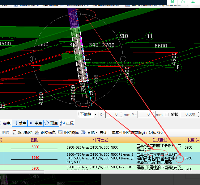The image size is (200, 185).
Task: Click the axis bubble labeled F
Action: point(178,67)
